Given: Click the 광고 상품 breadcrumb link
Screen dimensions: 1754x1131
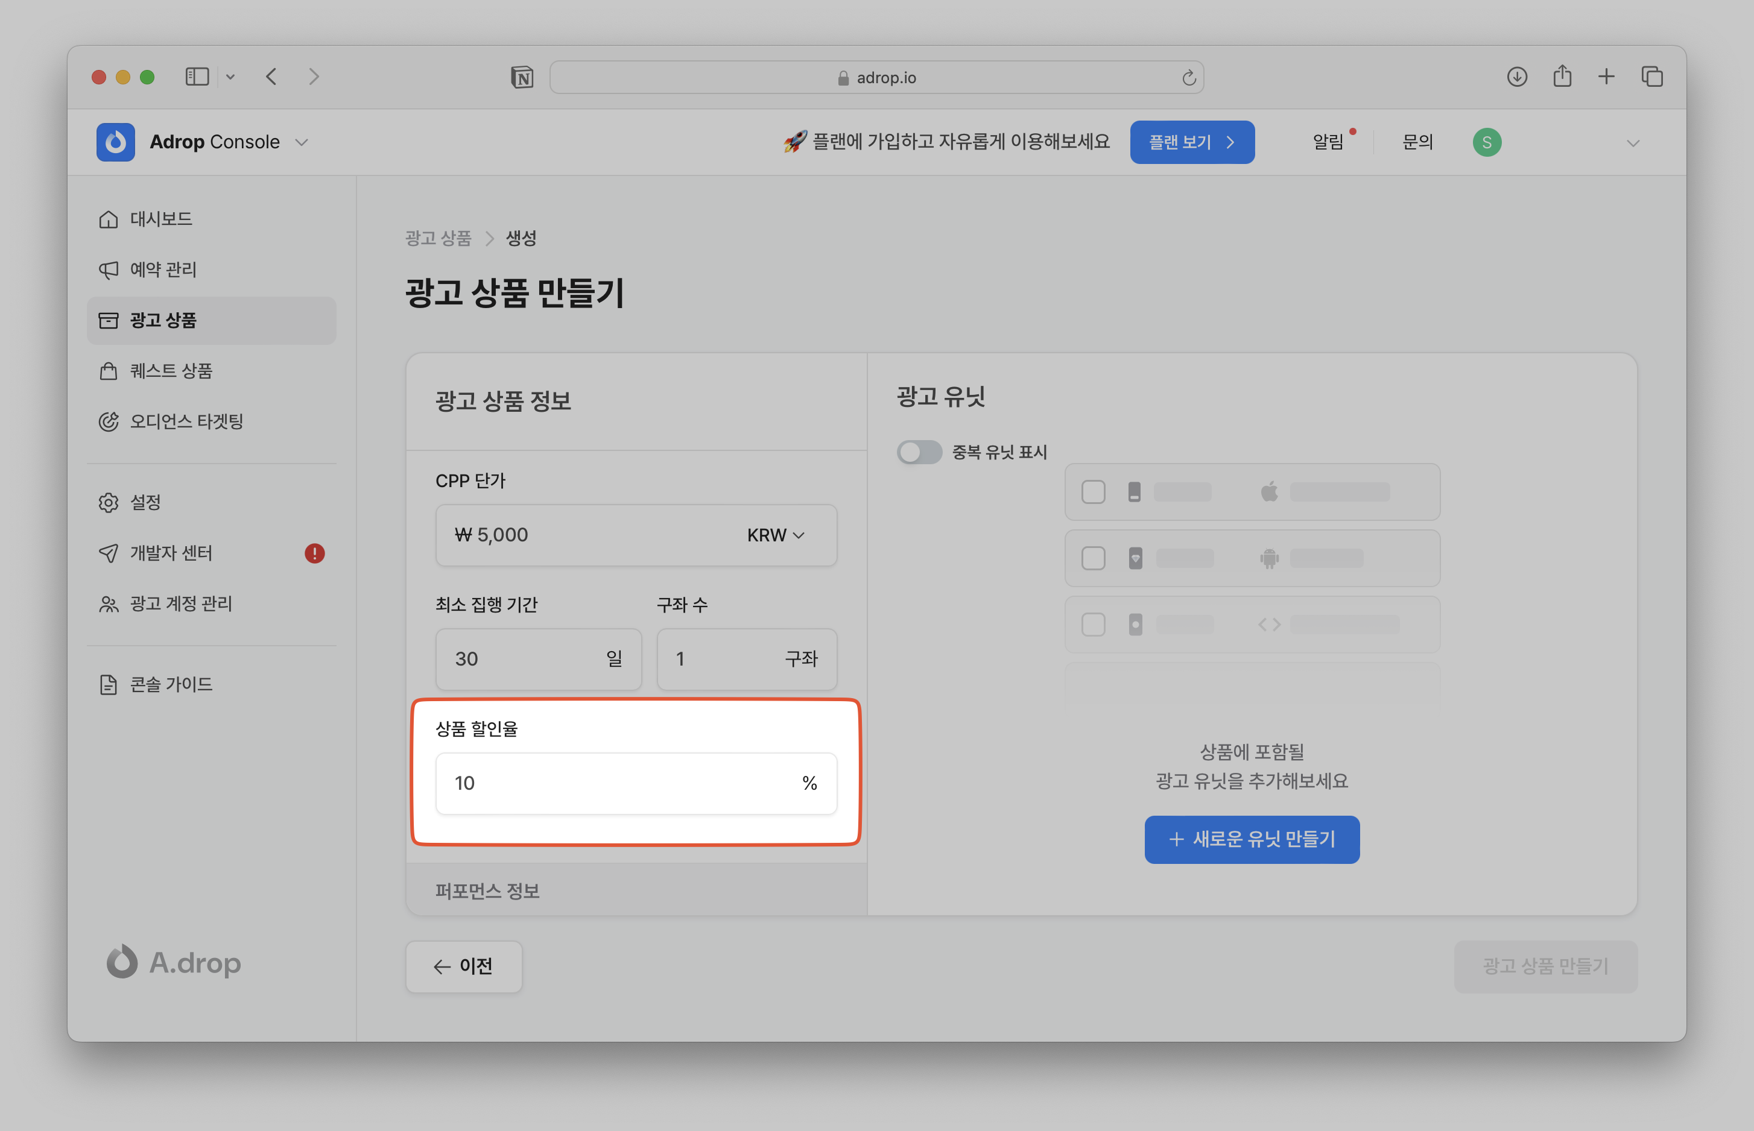Looking at the screenshot, I should pyautogui.click(x=438, y=238).
